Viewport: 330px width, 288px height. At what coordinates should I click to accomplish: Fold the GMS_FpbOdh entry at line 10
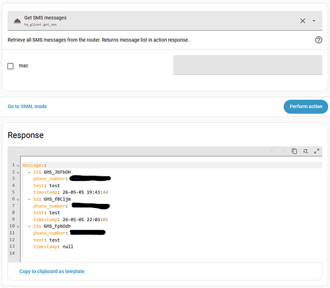point(18,226)
